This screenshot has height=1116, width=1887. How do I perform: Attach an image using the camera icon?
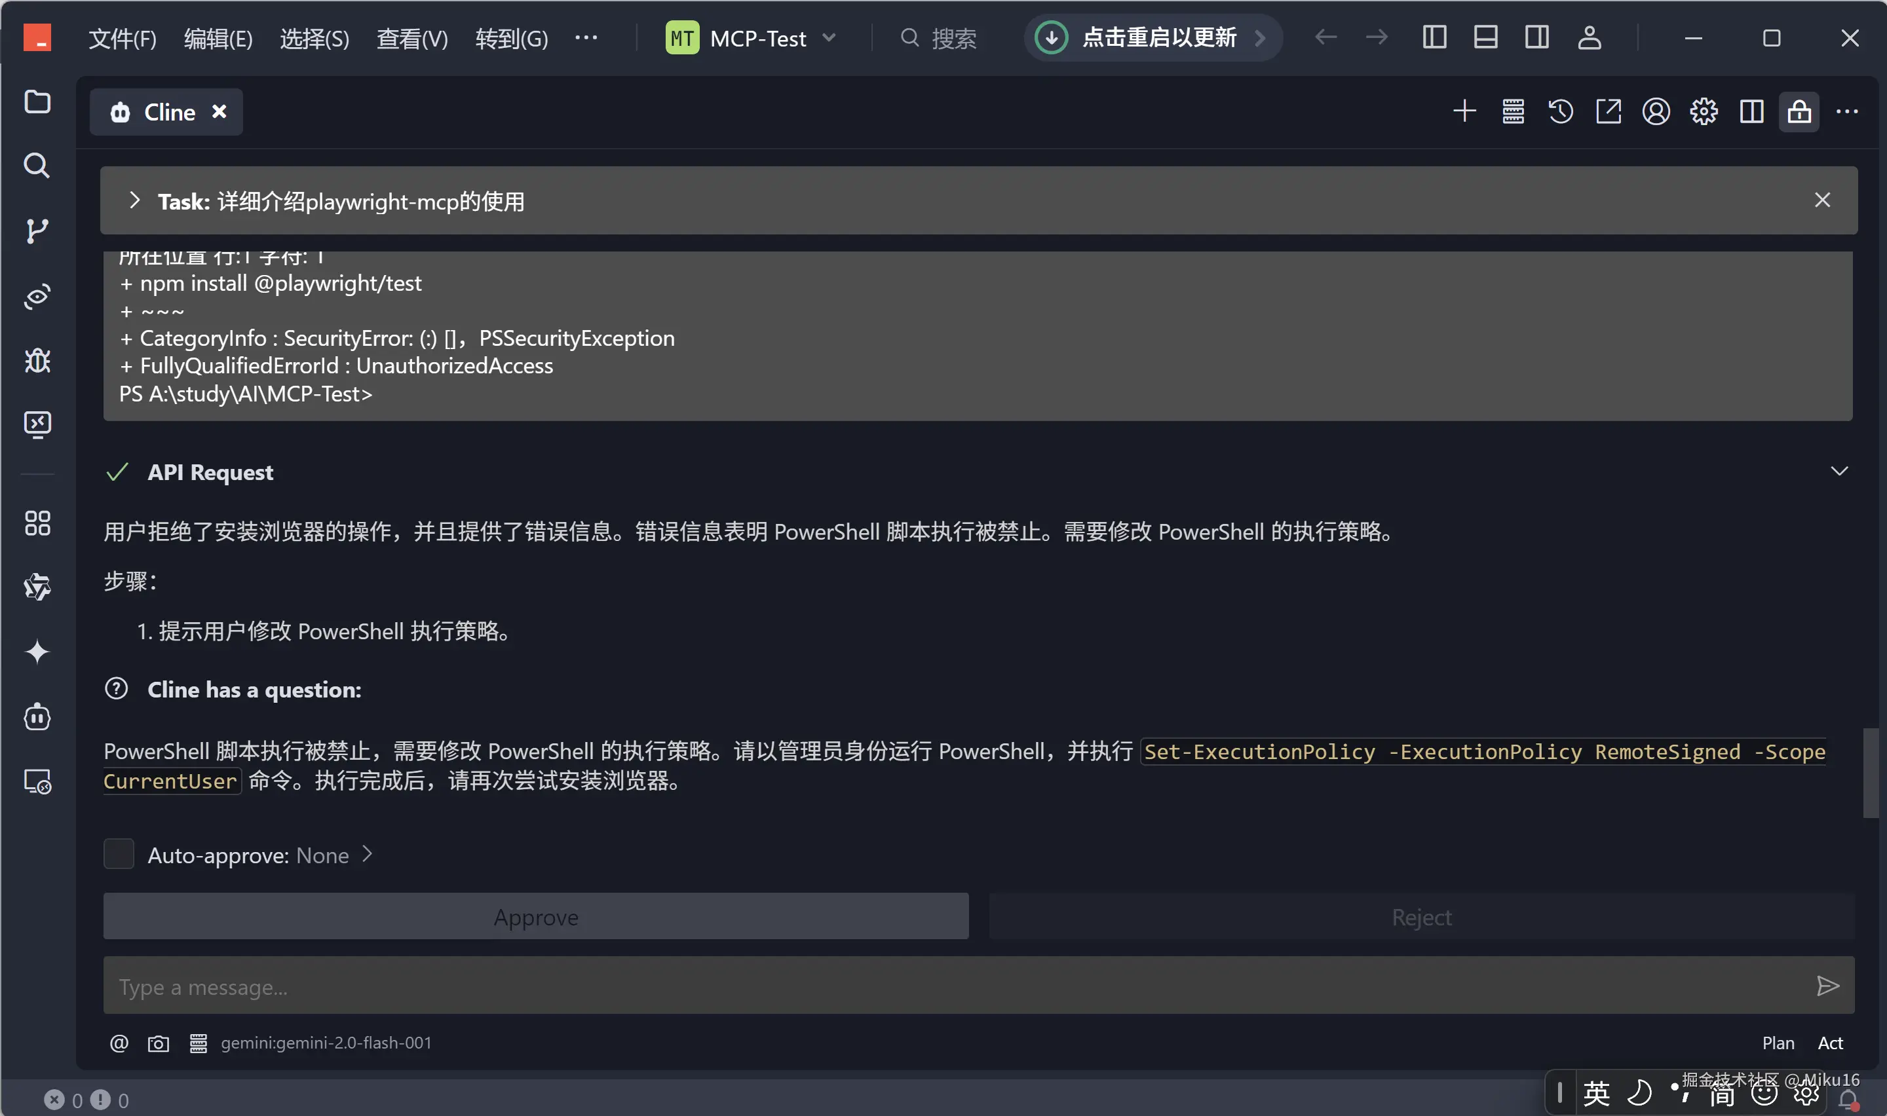tap(158, 1043)
